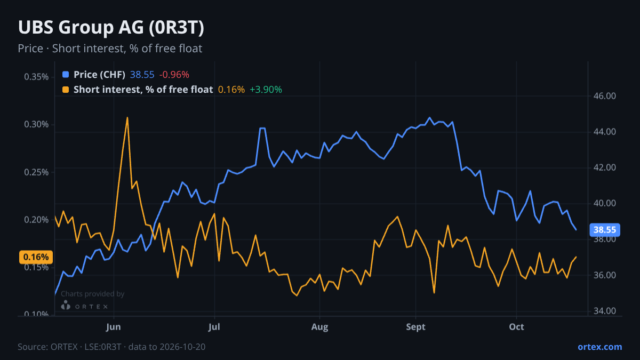This screenshot has height=360, width=640.
Task: Click the 0.35% left axis label
Action: (x=36, y=77)
